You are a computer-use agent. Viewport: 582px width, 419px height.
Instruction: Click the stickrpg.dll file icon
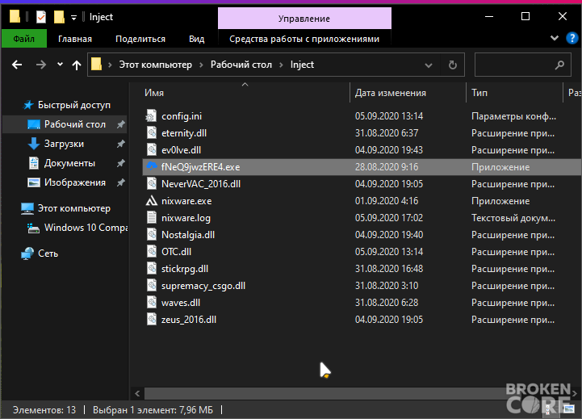pyautogui.click(x=152, y=269)
